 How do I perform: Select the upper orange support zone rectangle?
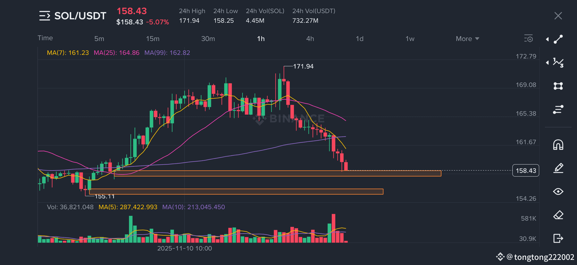(x=278, y=173)
